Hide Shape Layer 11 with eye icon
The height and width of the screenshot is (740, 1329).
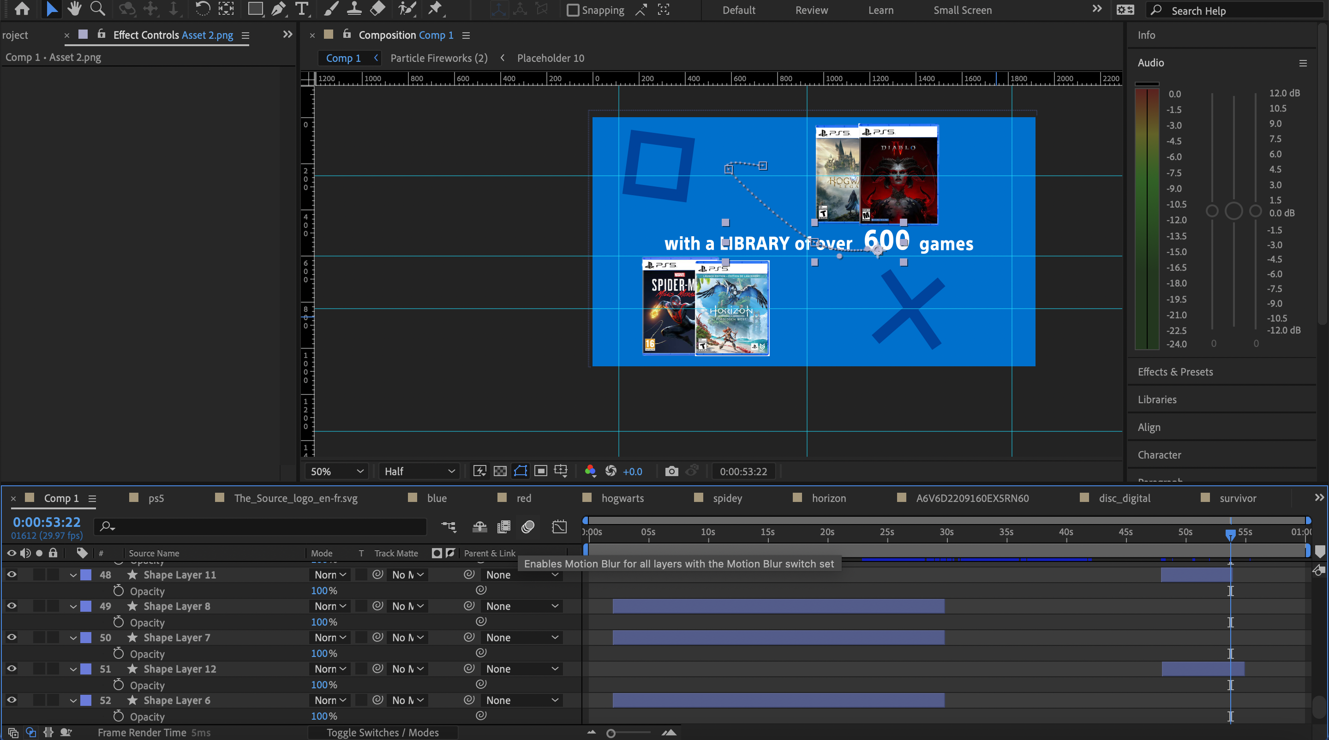[x=12, y=574]
